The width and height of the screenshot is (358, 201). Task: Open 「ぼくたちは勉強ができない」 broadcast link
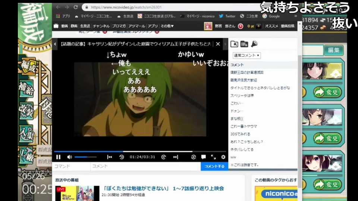click(x=163, y=188)
